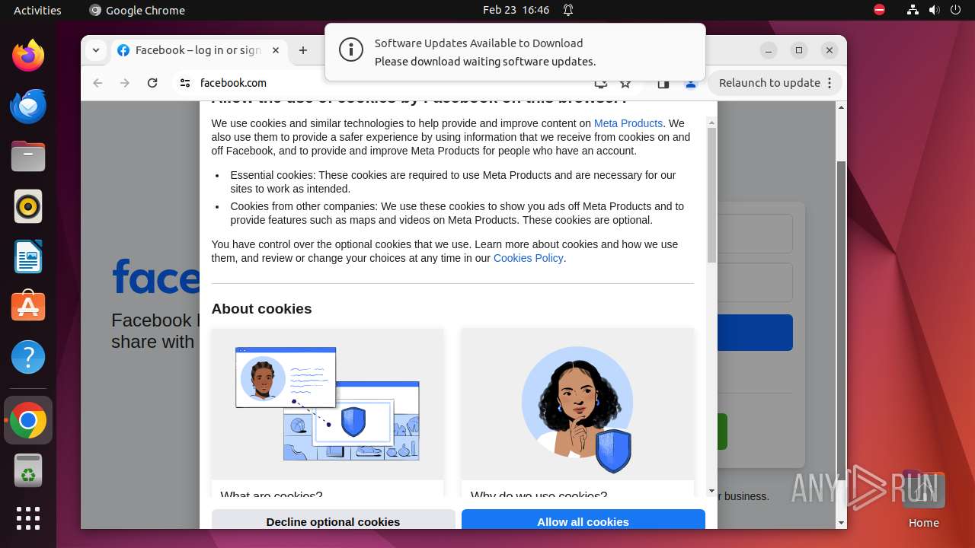Image resolution: width=975 pixels, height=548 pixels.
Task: Open the notification bell in top bar
Action: 568,10
